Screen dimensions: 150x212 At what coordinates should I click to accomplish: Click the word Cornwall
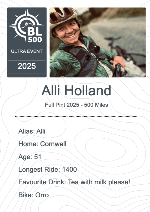(53, 144)
